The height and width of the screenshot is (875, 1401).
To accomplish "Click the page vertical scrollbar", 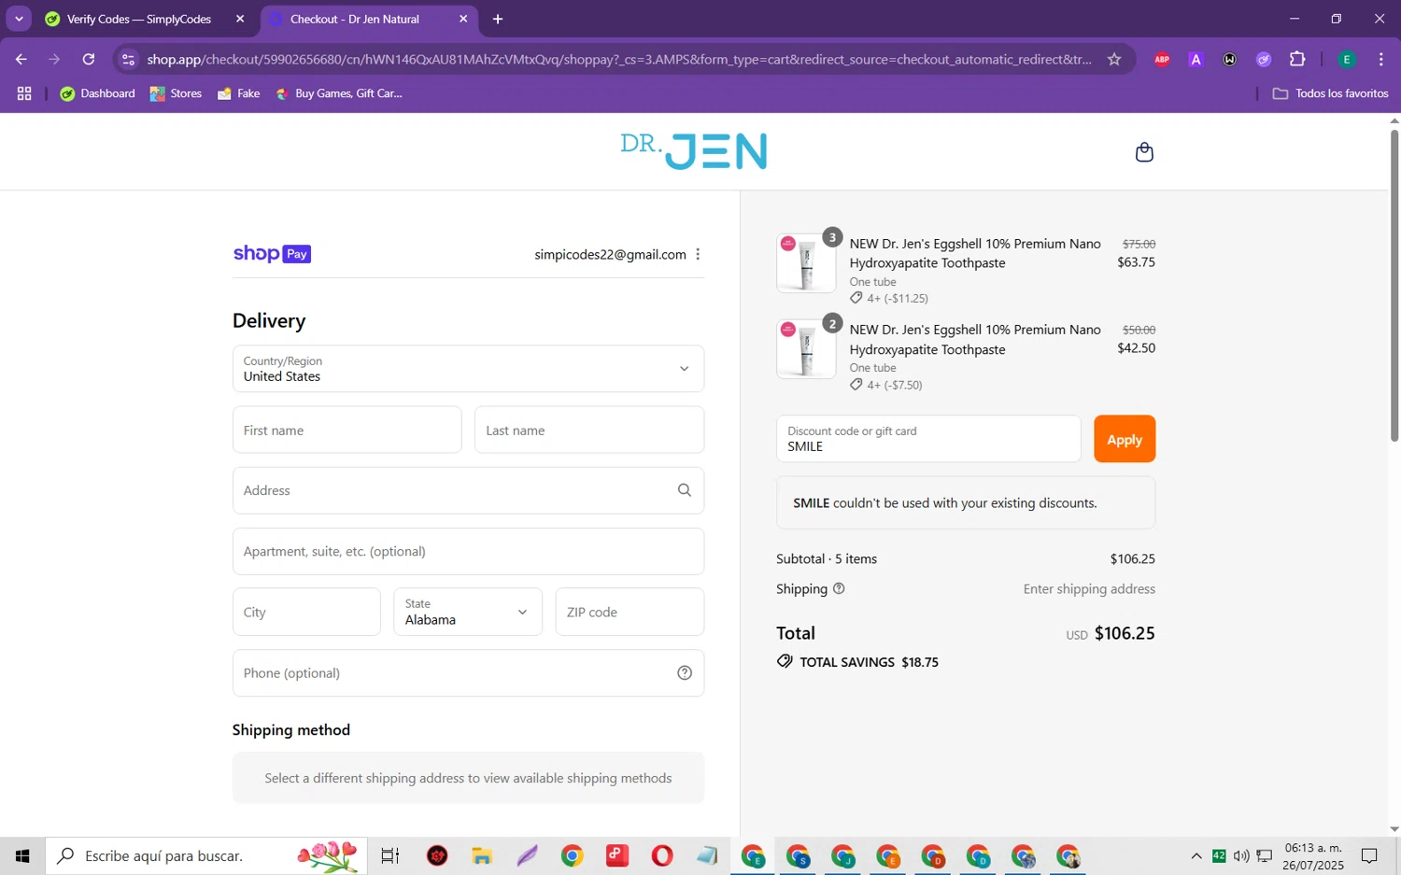I will click(1394, 285).
